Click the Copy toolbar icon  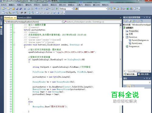[x=28, y=9]
